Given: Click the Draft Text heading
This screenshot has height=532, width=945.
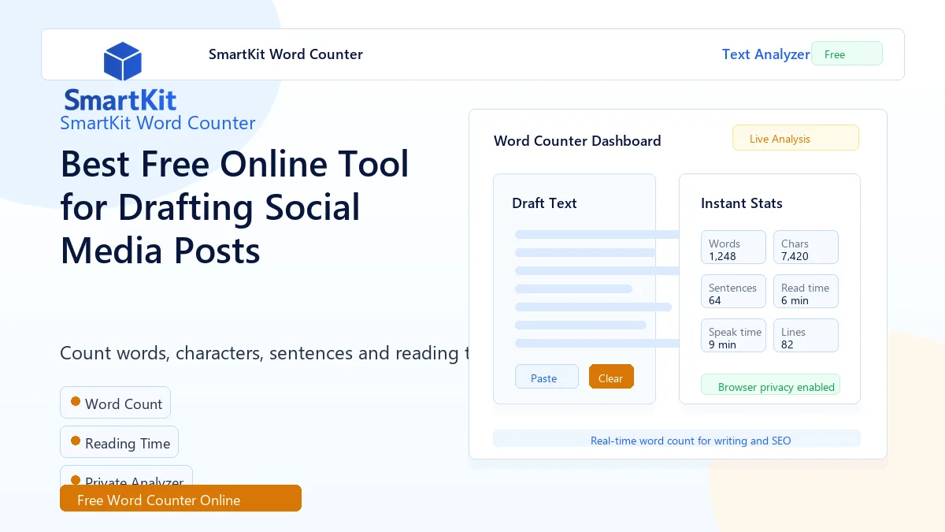Looking at the screenshot, I should [x=544, y=203].
